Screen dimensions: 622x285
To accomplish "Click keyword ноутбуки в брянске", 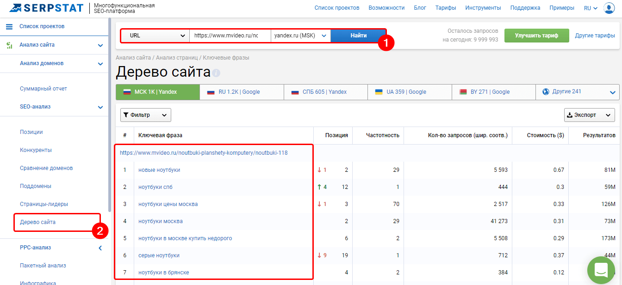I will click(164, 273).
